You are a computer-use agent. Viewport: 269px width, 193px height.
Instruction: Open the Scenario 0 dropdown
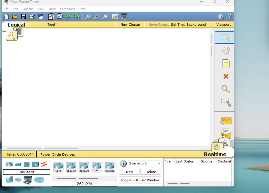(144, 163)
